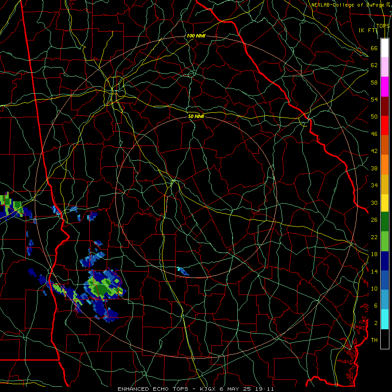Click the cyan legend swatch

coord(385,319)
